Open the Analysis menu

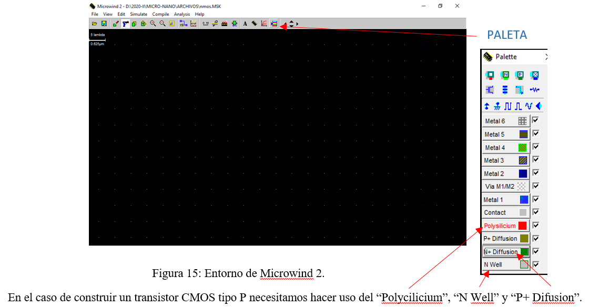(182, 14)
